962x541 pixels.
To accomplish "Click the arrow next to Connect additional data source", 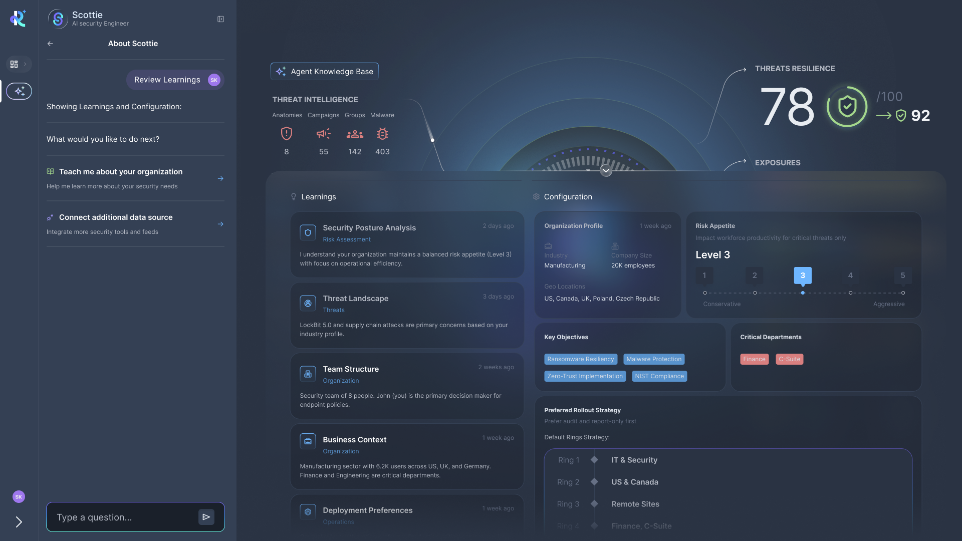I will pyautogui.click(x=220, y=224).
